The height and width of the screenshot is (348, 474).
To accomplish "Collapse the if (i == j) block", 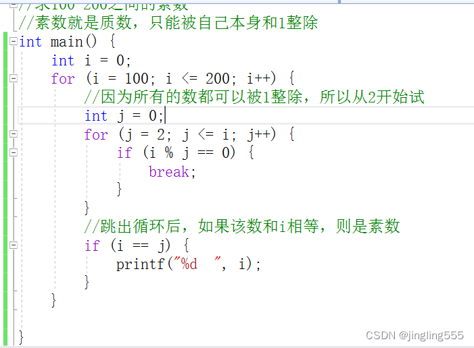I will pos(13,245).
